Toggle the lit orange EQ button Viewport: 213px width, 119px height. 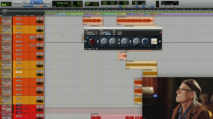tap(155, 43)
